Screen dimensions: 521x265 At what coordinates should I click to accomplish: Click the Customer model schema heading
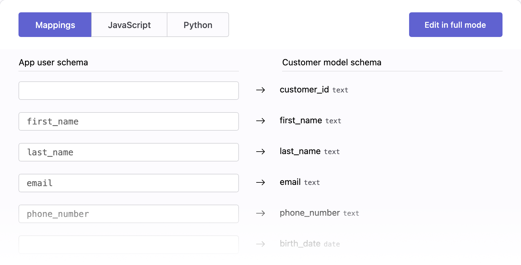(x=331, y=62)
